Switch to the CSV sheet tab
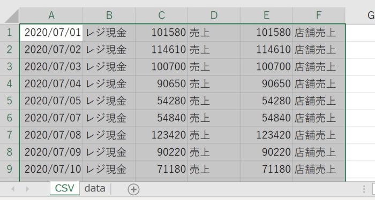 [x=65, y=188]
